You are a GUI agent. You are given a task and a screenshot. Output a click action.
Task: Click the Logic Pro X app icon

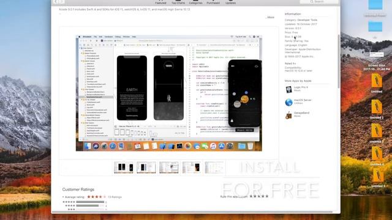click(x=288, y=89)
